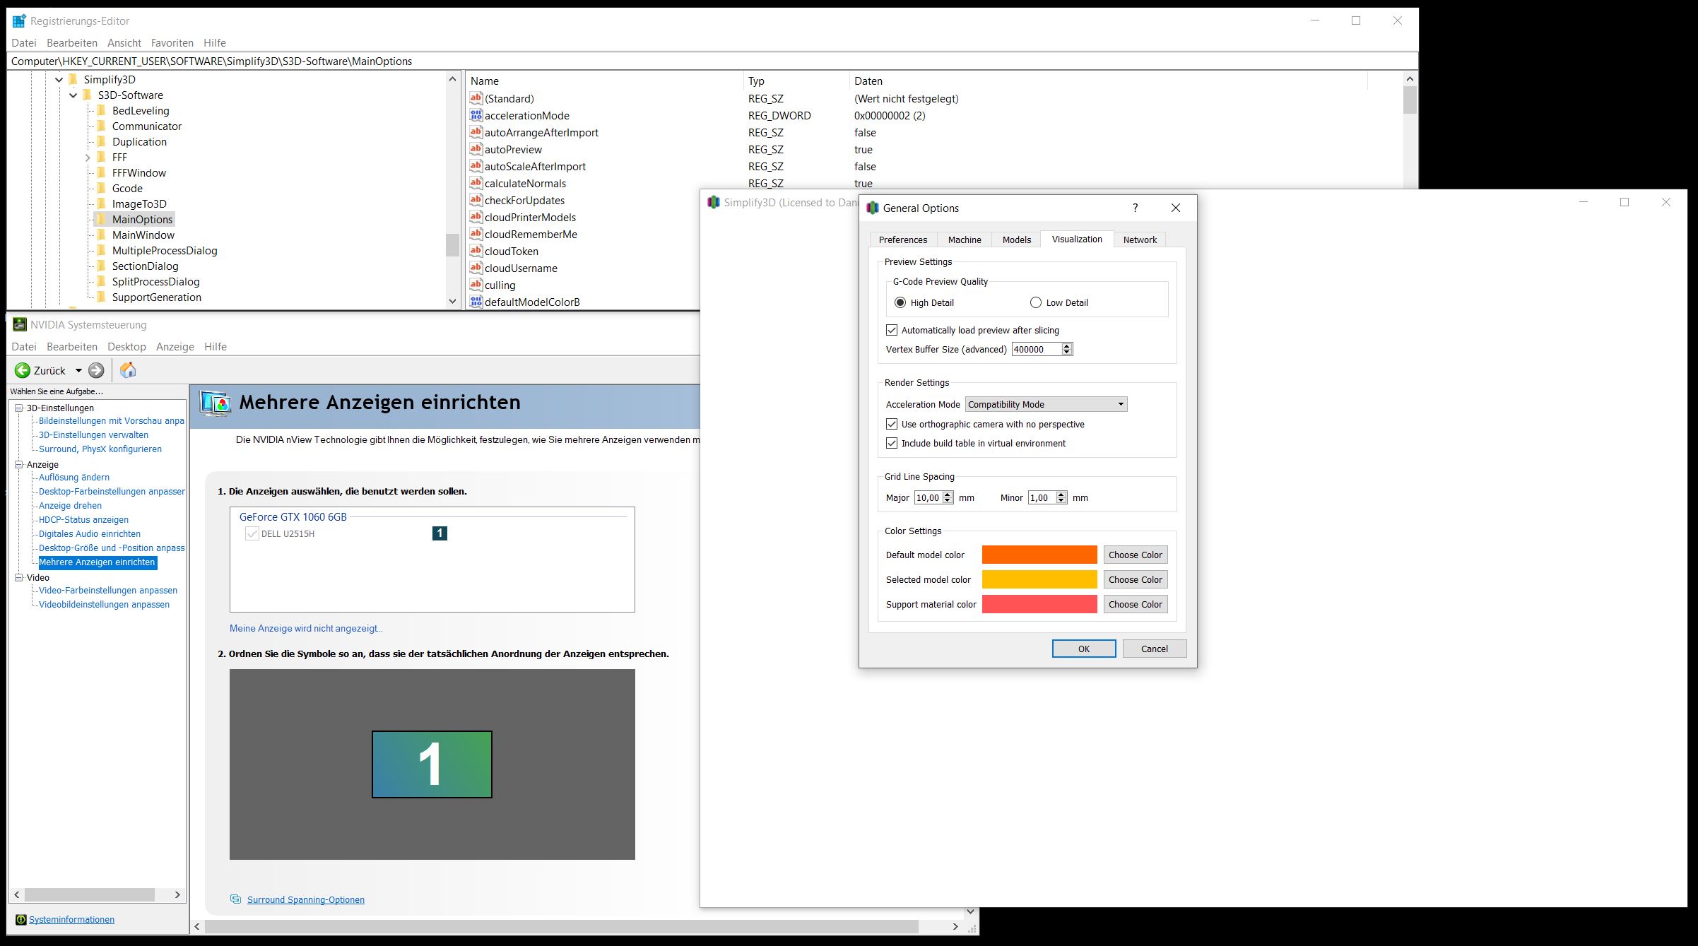
Task: Collapse the Simplify3D registry key
Action: click(59, 79)
